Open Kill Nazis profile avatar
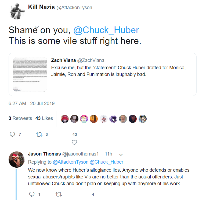 coord(17,11)
